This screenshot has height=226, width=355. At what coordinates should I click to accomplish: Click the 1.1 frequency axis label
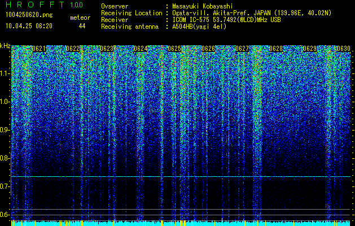tap(5, 73)
